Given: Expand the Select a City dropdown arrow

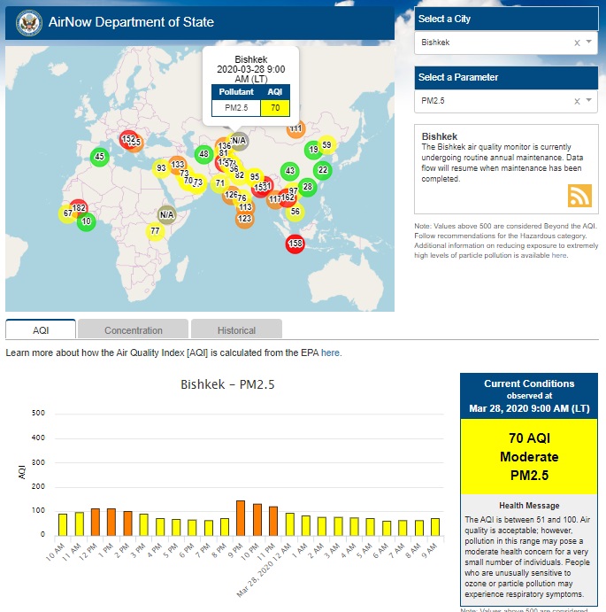Looking at the screenshot, I should point(589,43).
